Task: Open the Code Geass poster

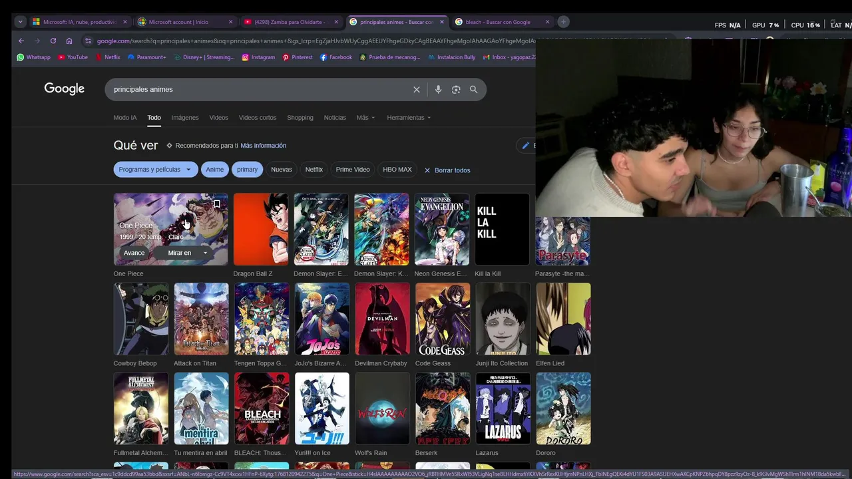Action: click(443, 319)
